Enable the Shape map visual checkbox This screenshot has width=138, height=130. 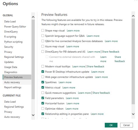coord(43,31)
